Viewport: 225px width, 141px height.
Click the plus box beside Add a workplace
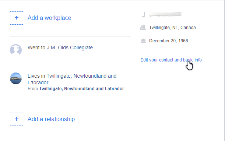click(x=17, y=18)
